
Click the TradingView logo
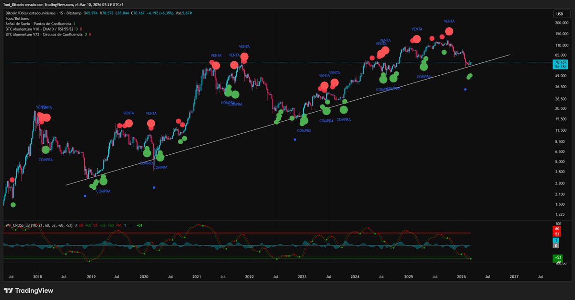28,290
